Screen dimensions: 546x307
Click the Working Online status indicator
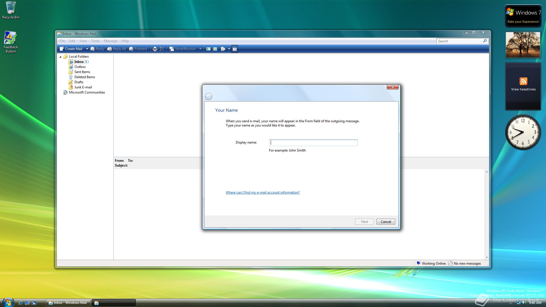[x=431, y=264]
